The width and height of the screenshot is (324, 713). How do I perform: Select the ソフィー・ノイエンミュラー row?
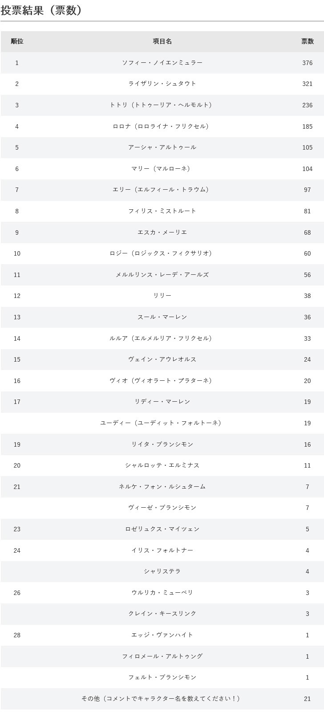[x=162, y=63]
